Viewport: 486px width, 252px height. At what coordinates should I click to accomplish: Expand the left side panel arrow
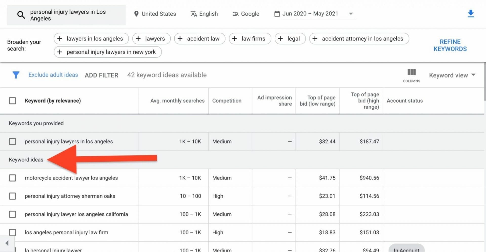7,243
